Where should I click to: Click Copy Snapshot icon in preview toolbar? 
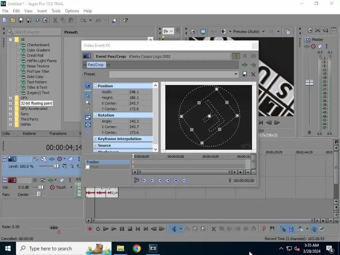coord(287,32)
